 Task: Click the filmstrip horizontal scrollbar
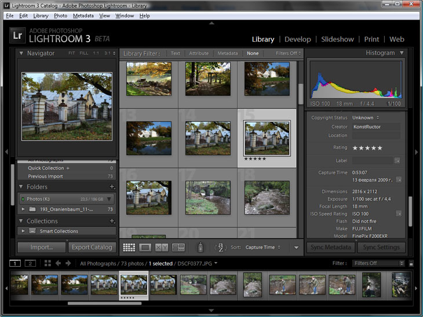[104, 303]
